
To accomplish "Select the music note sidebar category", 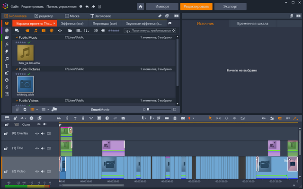I will click(7, 59).
